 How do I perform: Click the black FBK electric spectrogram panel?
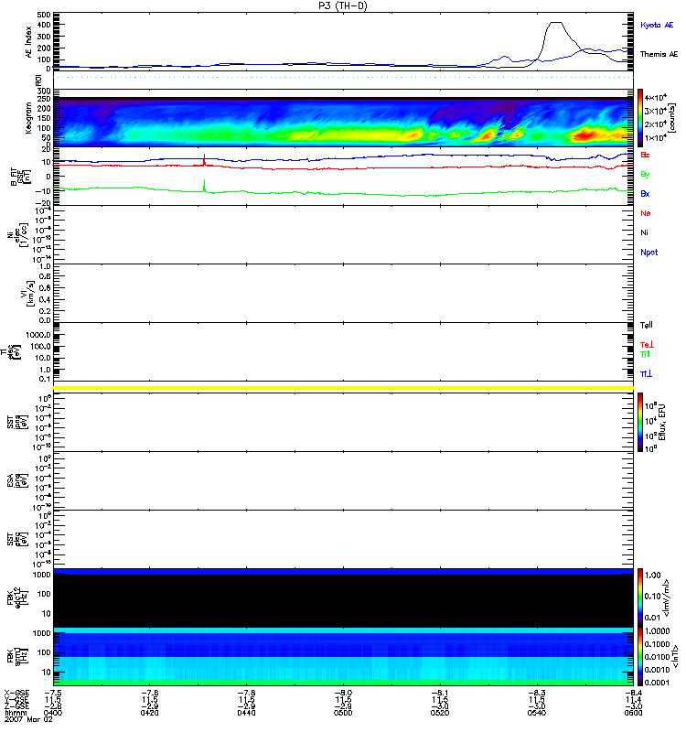coord(343,600)
